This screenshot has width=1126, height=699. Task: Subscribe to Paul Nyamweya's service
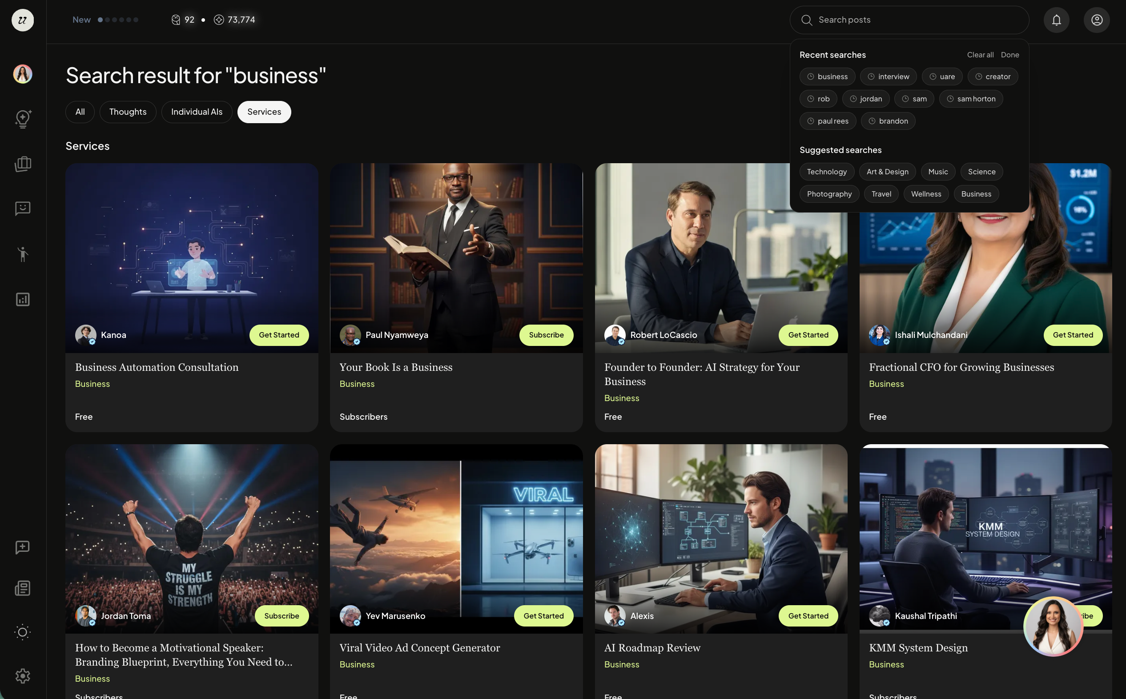click(x=546, y=335)
